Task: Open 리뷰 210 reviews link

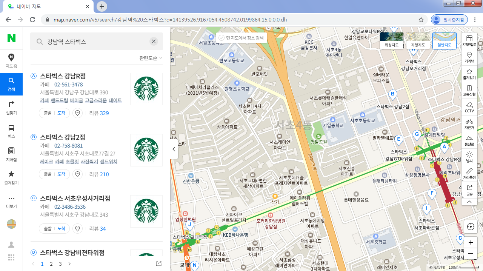Action: coord(99,174)
